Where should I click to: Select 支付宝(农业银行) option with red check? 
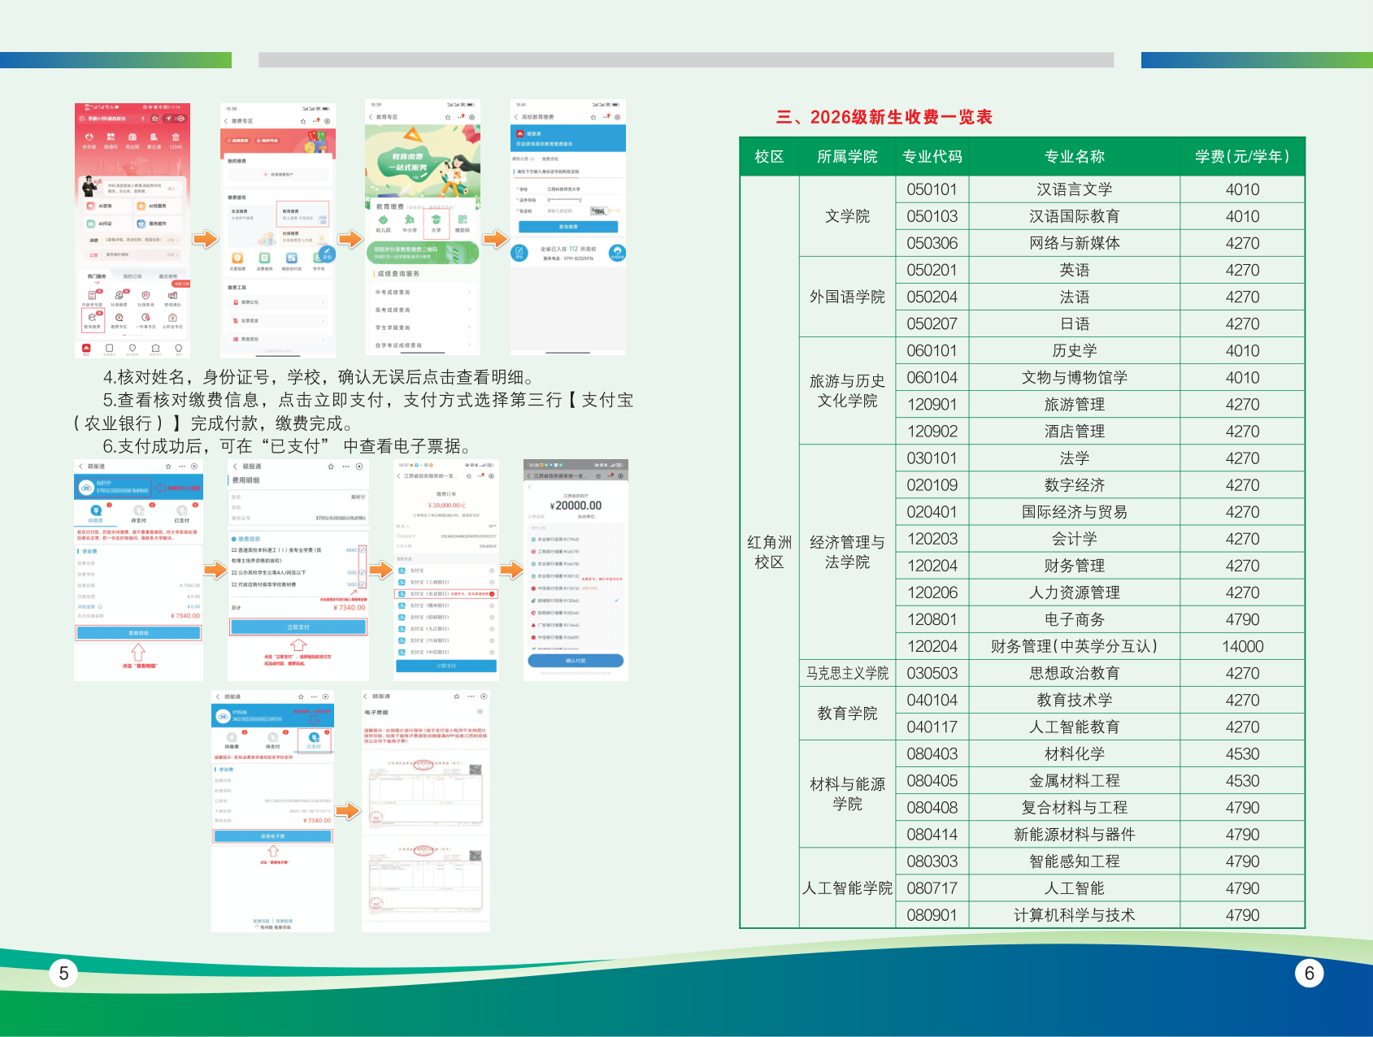point(446,594)
